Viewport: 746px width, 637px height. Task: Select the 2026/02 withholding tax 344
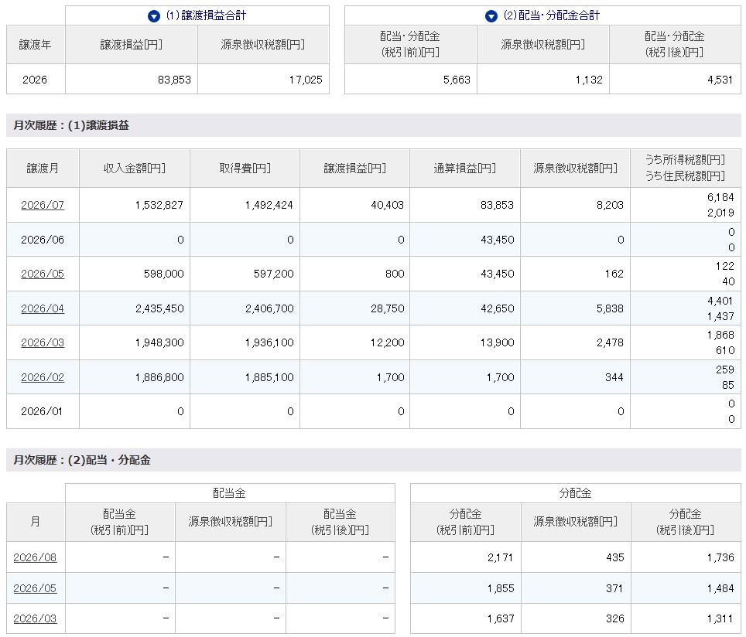click(614, 377)
